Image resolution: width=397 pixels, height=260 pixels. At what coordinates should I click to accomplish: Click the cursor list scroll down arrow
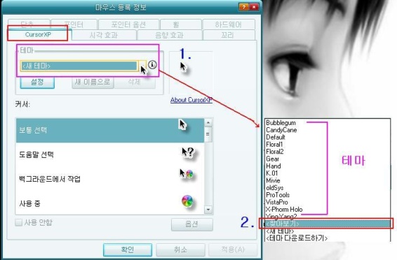(208, 210)
